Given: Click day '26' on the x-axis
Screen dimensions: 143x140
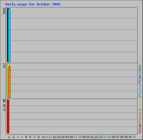Looking at the screenshot, I should coord(113,137).
